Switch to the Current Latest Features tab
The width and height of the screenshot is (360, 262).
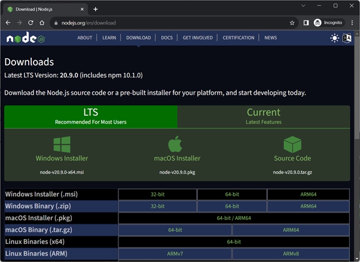point(263,116)
